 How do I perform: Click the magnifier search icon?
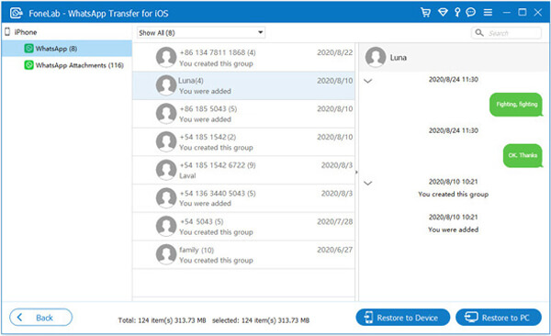tap(479, 33)
